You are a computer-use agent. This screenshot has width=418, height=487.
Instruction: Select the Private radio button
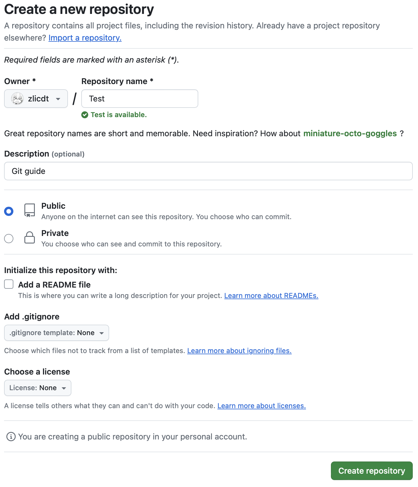tap(9, 239)
